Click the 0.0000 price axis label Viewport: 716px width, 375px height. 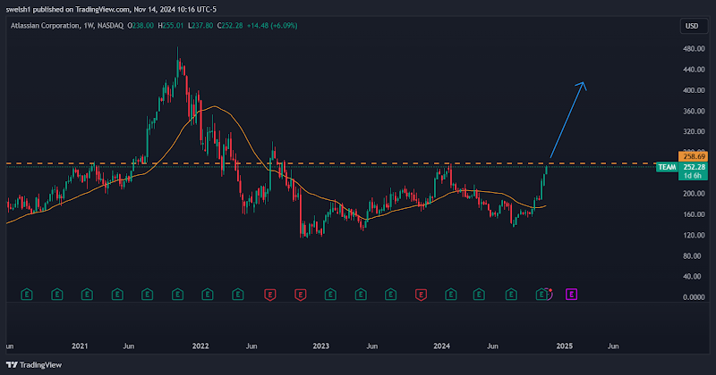pyautogui.click(x=694, y=297)
